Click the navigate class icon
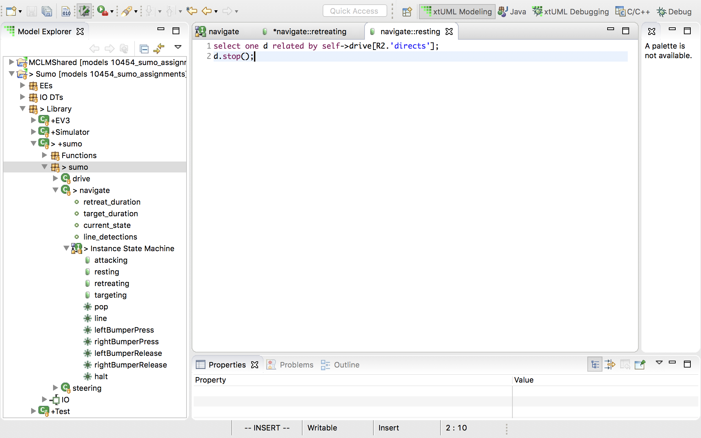 click(66, 190)
